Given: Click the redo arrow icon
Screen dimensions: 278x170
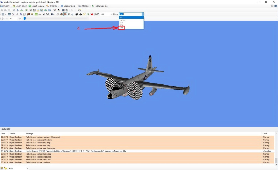Looking at the screenshot, I should 76,10.
